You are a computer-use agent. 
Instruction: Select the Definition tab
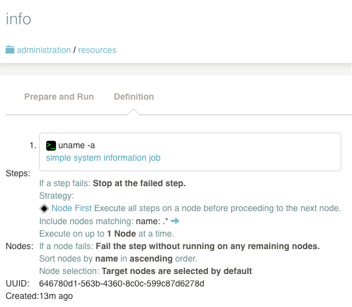pos(134,97)
